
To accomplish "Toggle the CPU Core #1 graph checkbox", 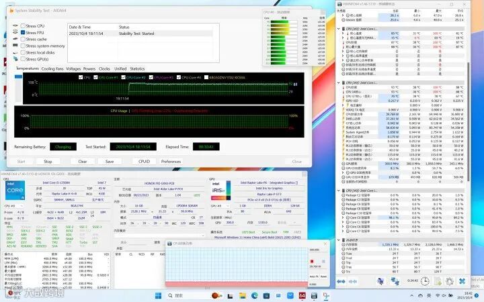I will pyautogui.click(x=95, y=77).
